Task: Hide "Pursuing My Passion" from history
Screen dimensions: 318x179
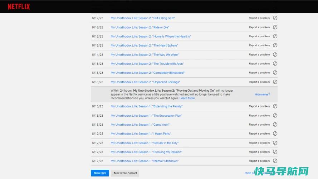Action: (x=275, y=152)
